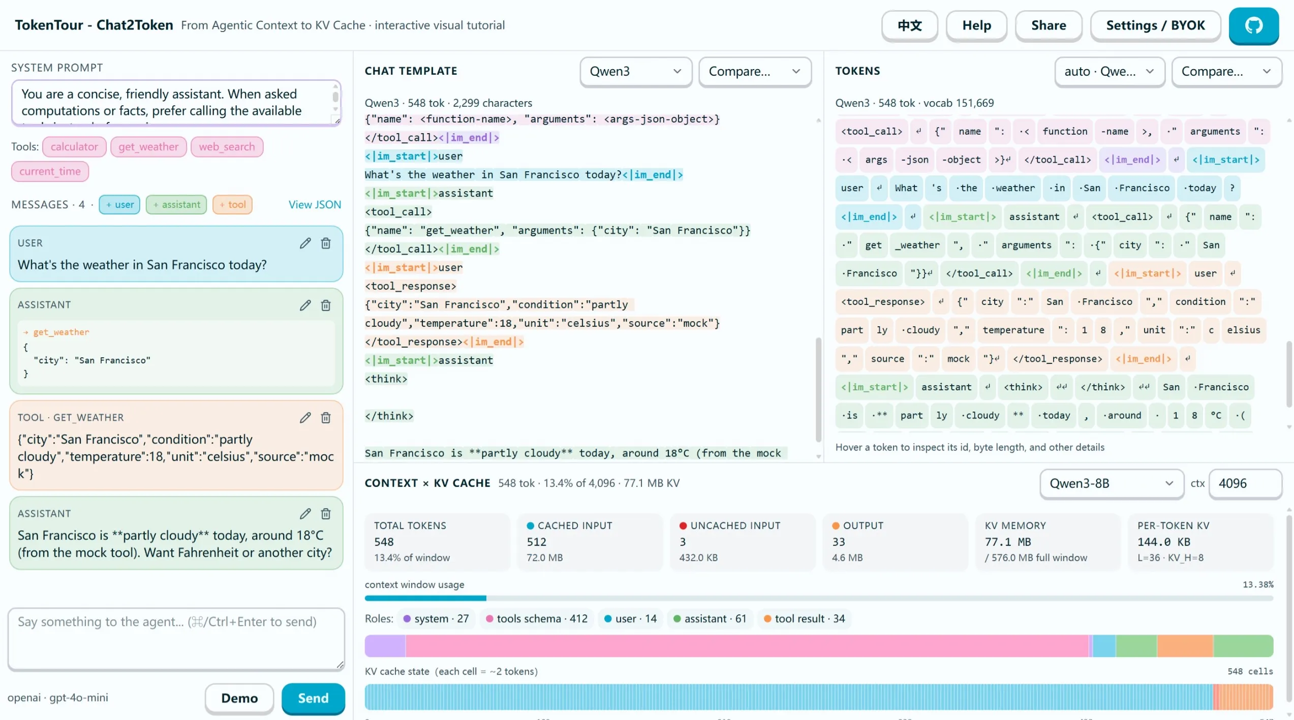Delete the TOOL GET_WEATHER message trash icon
Screen dimensions: 1294x720
[326, 417]
